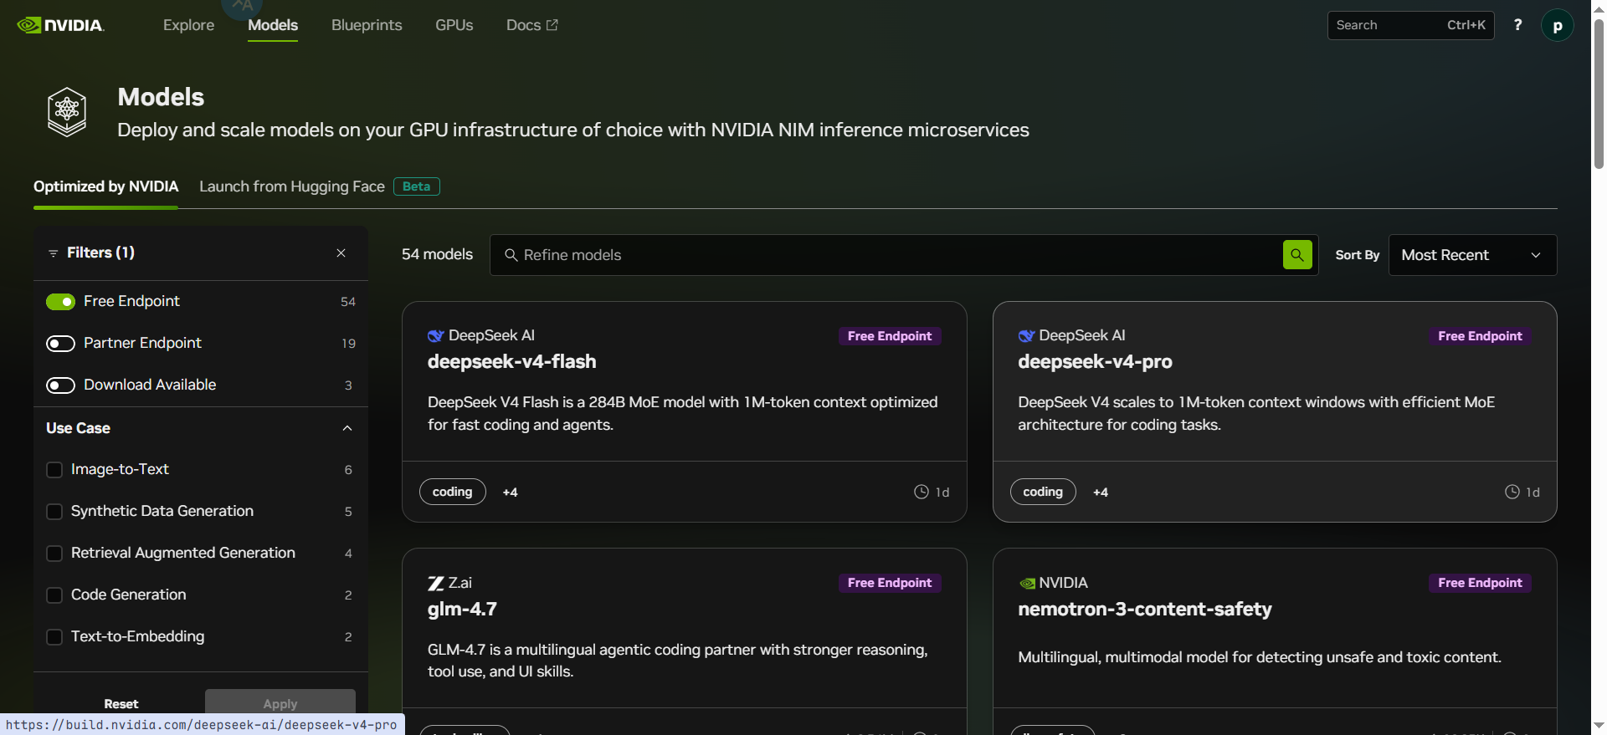
Task: Click the clock icon on deepseek-v4-flash card
Action: pos(921,492)
